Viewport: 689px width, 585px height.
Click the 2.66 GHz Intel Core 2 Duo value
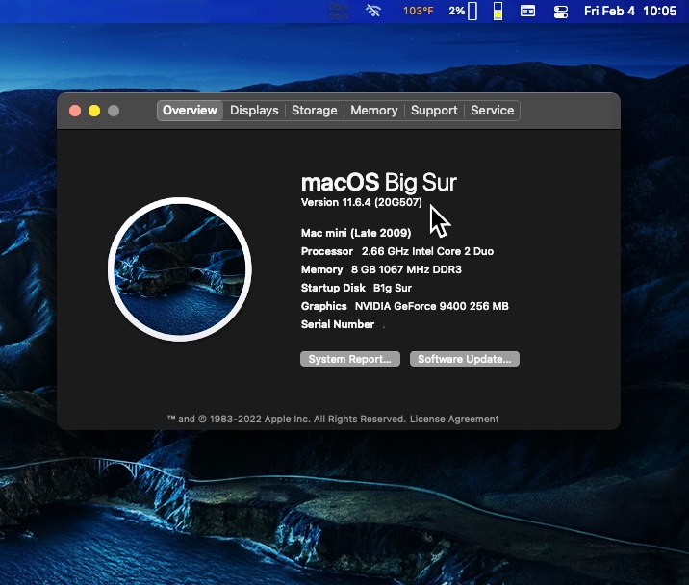click(x=427, y=251)
